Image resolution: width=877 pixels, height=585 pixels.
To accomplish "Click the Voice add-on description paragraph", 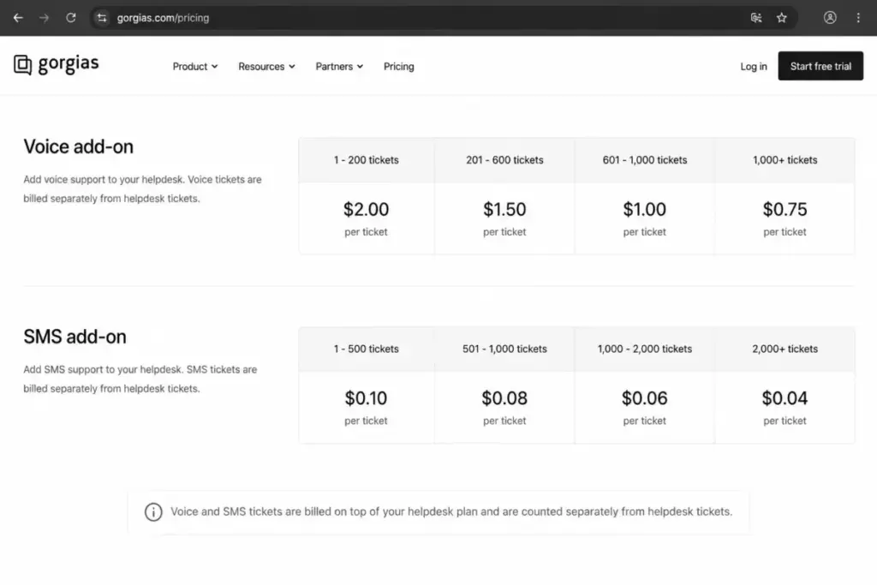I will pyautogui.click(x=143, y=189).
